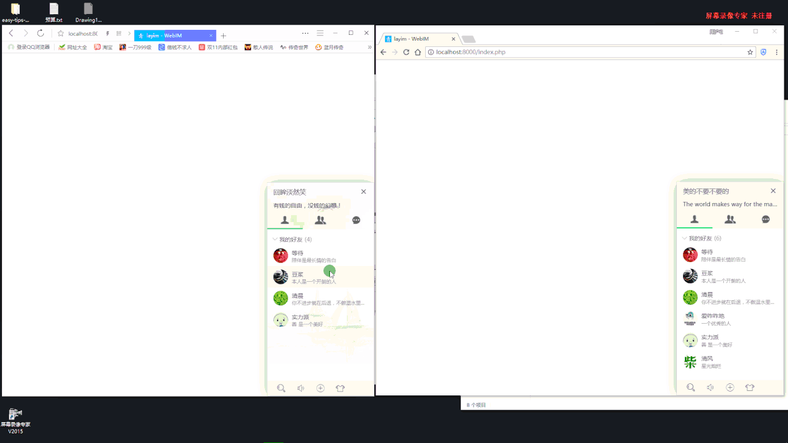Open 预算.txt file on desktop
This screenshot has height=443, width=788.
[x=54, y=13]
